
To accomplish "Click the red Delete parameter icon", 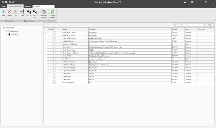I will [x=9, y=12].
